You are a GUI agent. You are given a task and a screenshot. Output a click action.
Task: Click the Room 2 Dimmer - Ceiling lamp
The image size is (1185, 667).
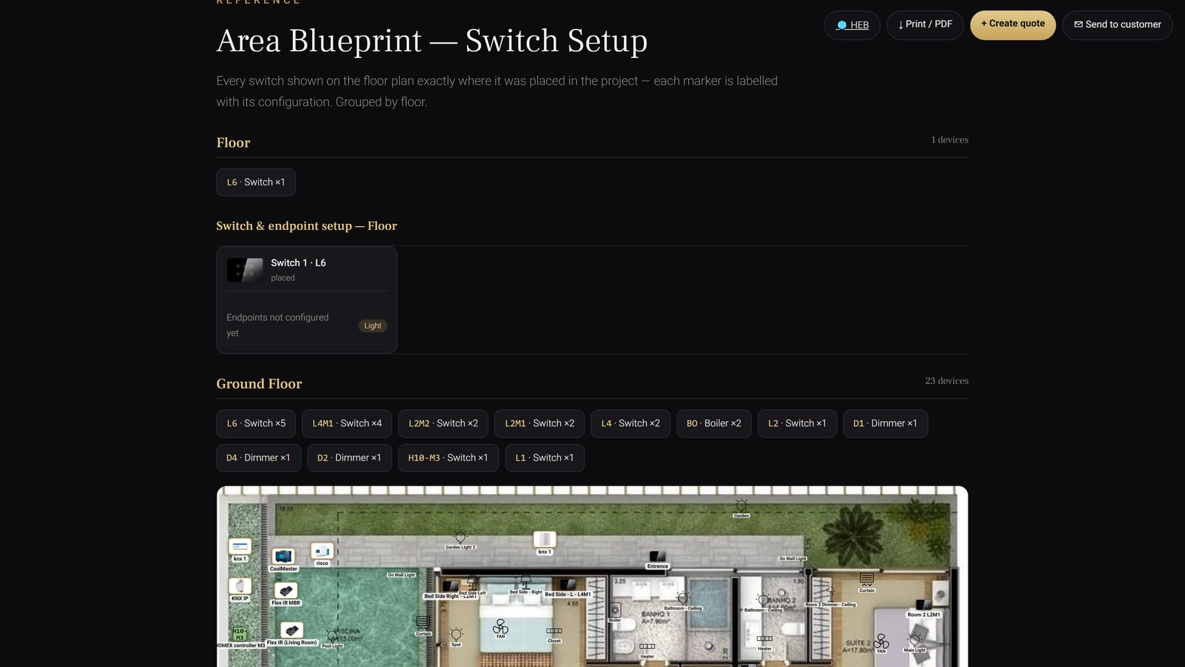click(x=830, y=593)
